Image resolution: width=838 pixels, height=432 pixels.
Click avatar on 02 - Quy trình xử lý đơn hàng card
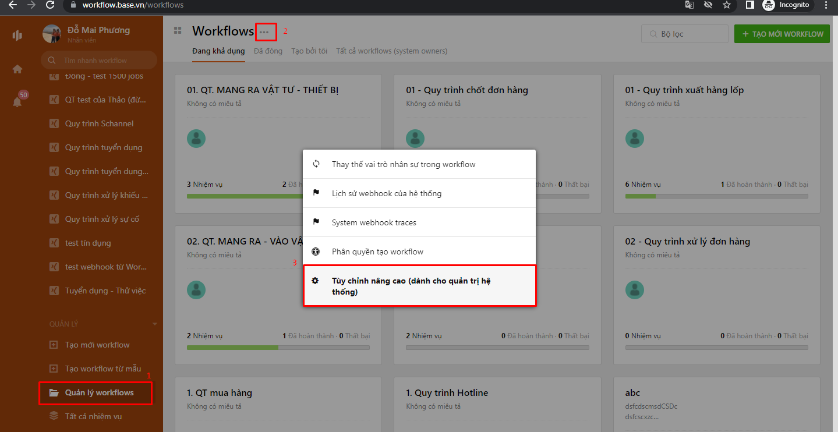click(635, 289)
